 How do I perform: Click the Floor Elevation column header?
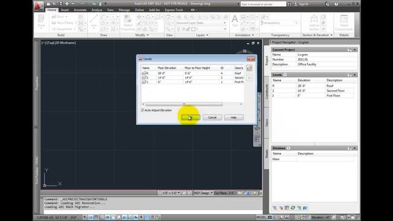(167, 68)
